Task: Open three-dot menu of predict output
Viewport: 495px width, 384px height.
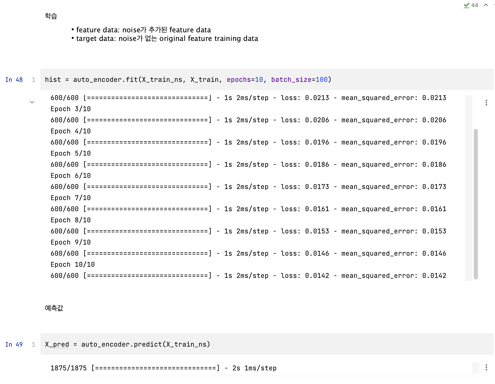Action: (x=486, y=367)
